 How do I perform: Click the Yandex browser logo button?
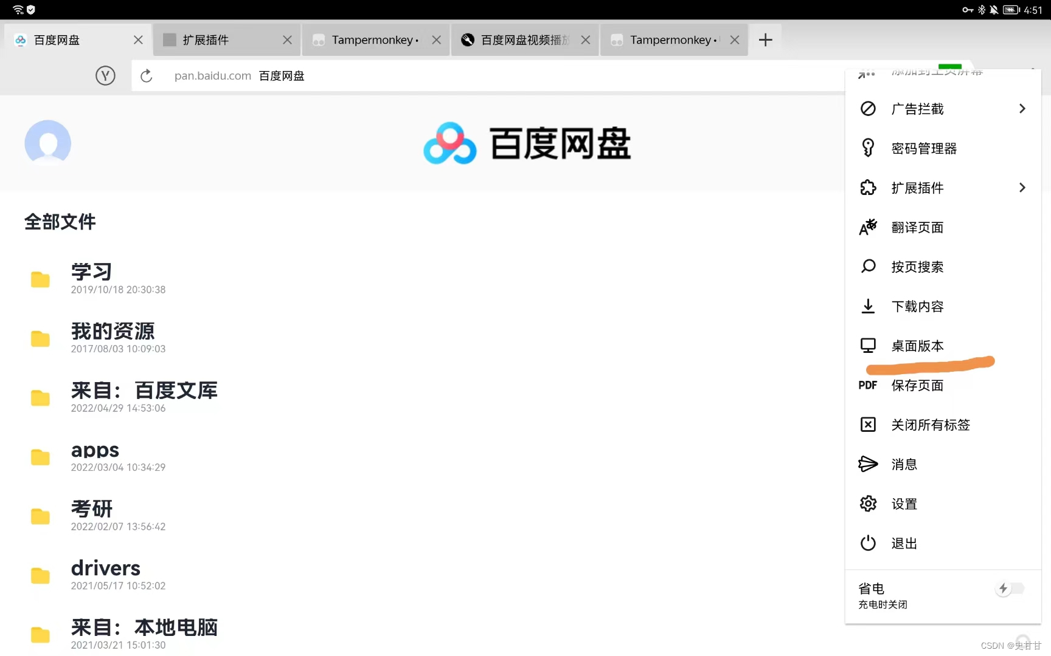(x=105, y=76)
